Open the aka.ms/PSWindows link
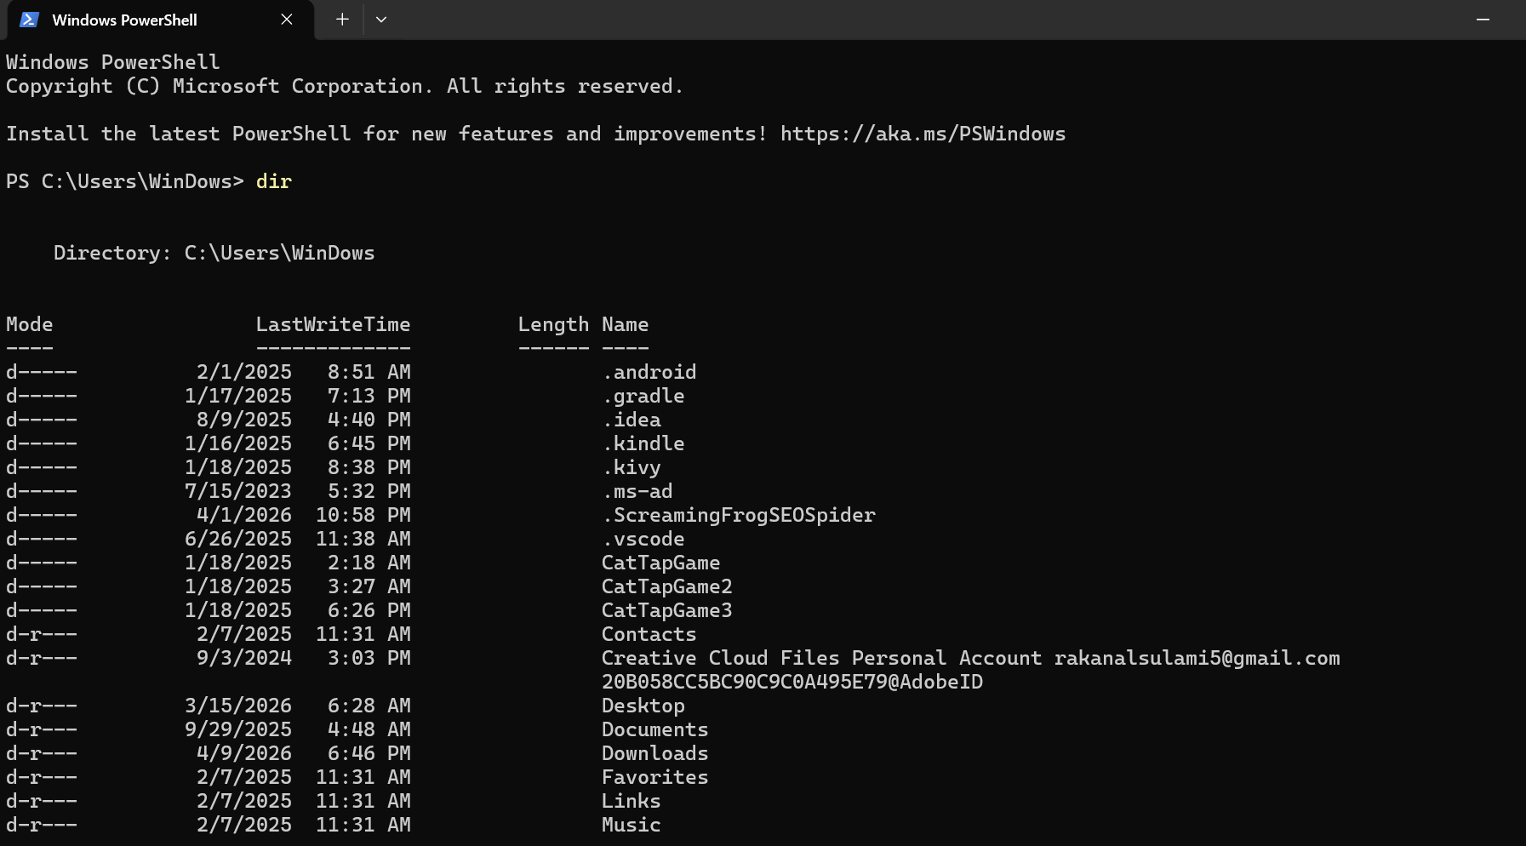Viewport: 1526px width, 846px height. pos(923,134)
